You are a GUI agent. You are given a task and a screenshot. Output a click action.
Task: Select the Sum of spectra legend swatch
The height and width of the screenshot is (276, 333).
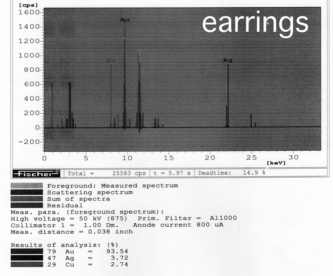(27, 199)
